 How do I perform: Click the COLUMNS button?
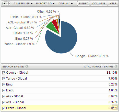99,4
